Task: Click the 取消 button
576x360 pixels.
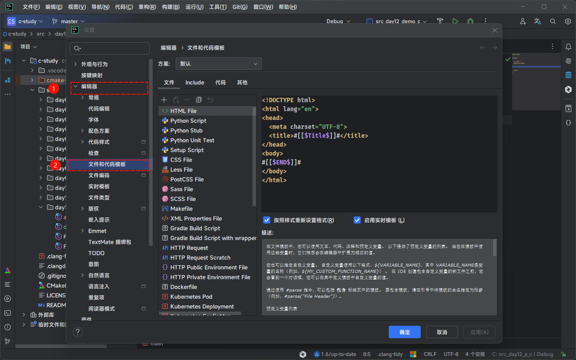Action: (442, 332)
